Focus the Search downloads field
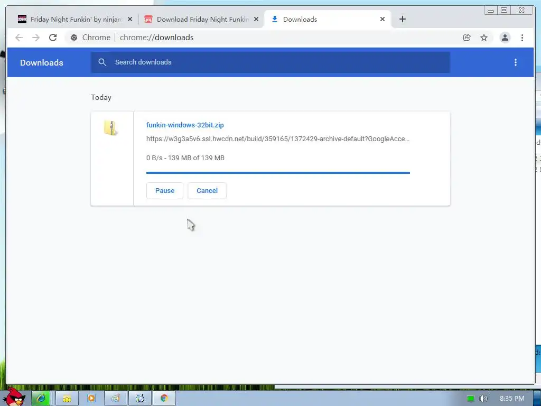This screenshot has width=541, height=406. [x=270, y=62]
